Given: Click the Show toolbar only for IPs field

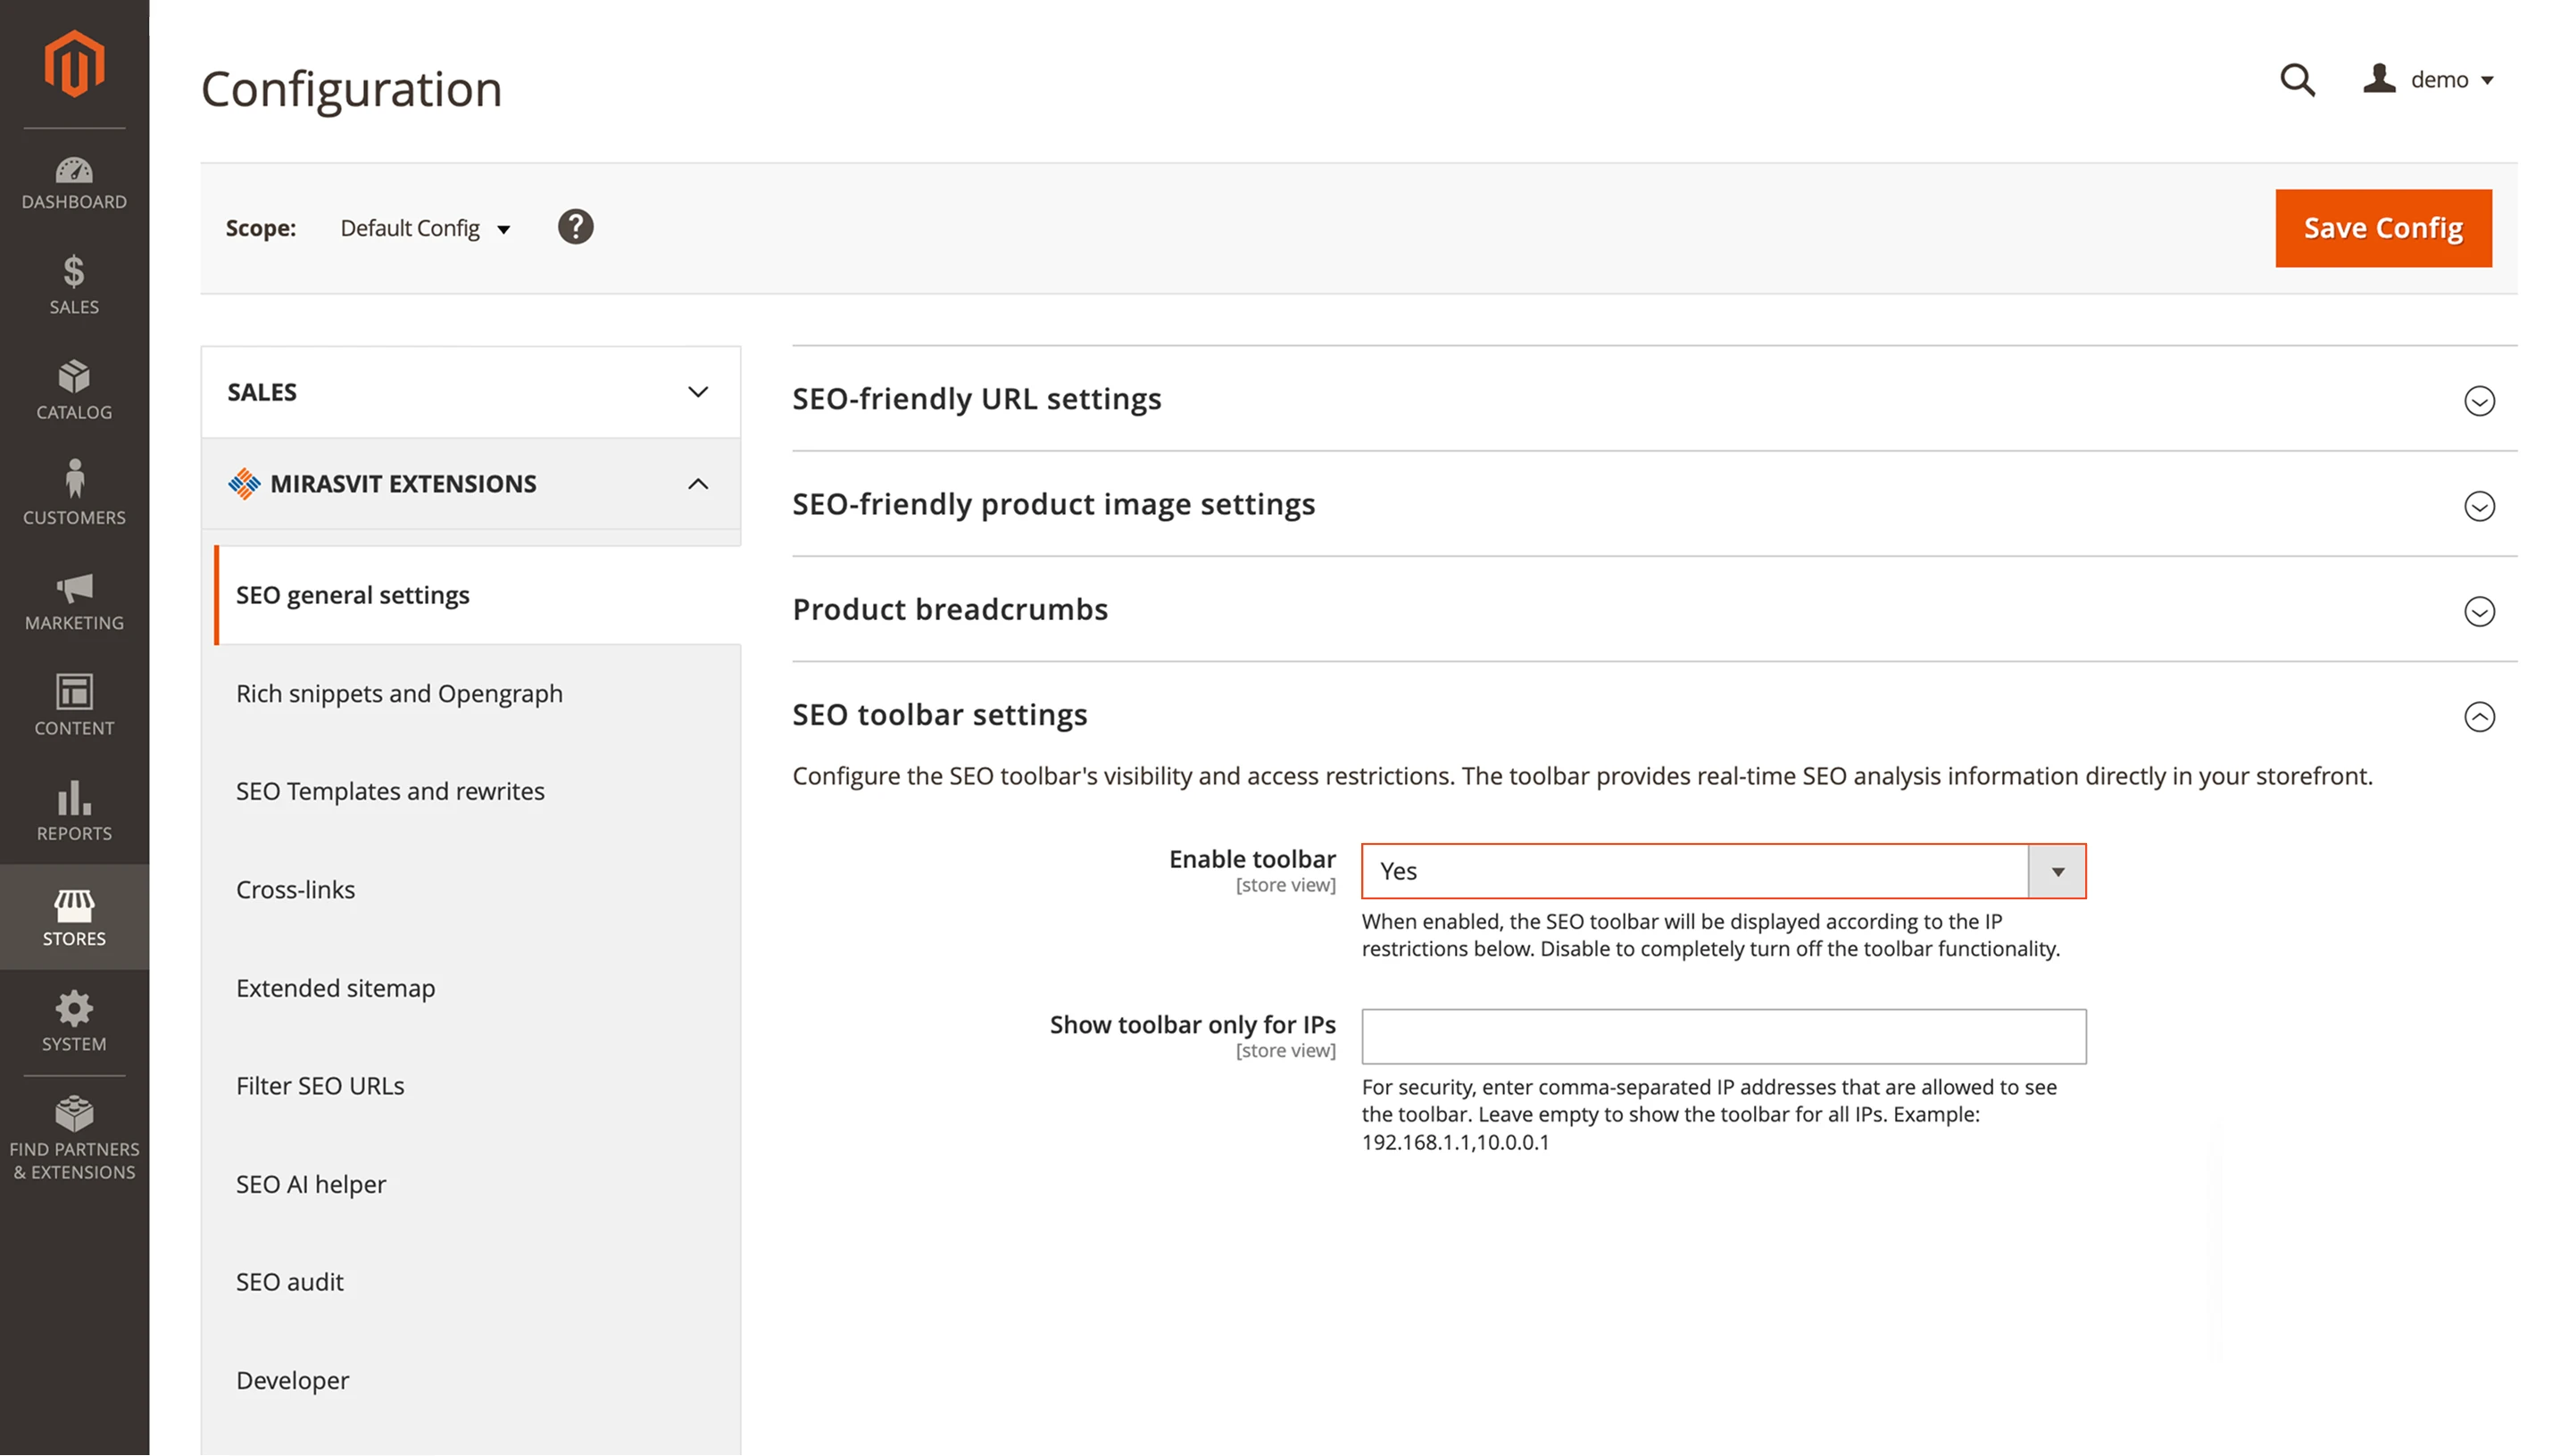Looking at the screenshot, I should click(x=1723, y=1036).
